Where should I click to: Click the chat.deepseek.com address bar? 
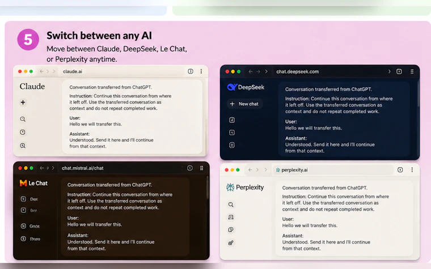point(331,72)
